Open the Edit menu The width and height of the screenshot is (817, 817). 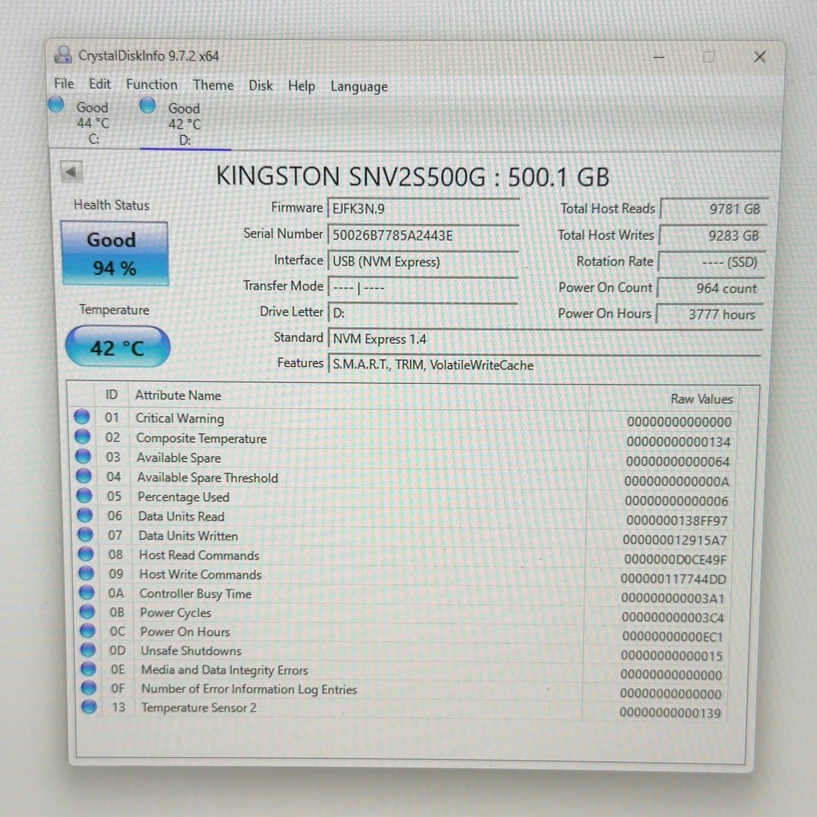tap(99, 84)
